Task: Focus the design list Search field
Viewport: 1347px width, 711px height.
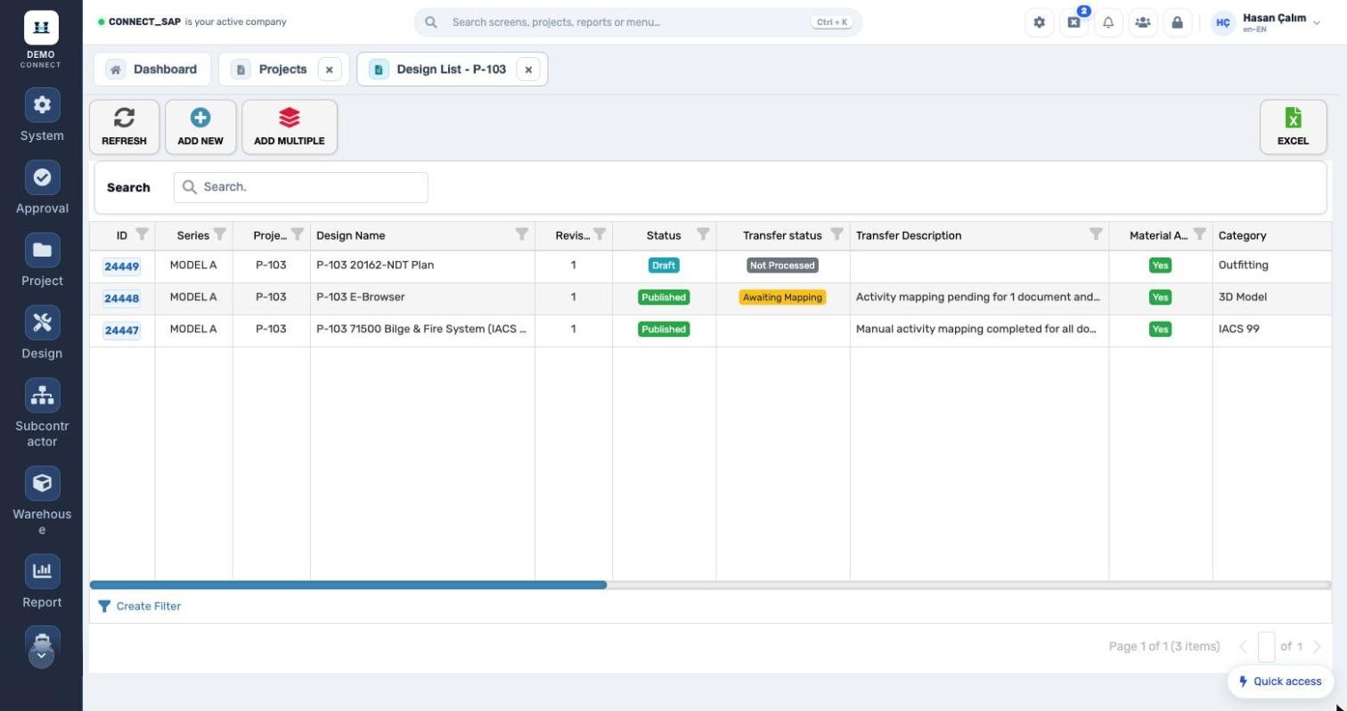Action: (x=301, y=187)
